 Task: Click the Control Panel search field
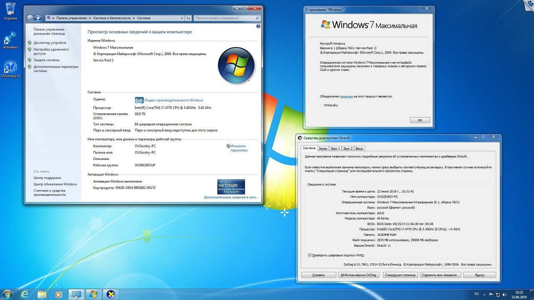[x=223, y=18]
